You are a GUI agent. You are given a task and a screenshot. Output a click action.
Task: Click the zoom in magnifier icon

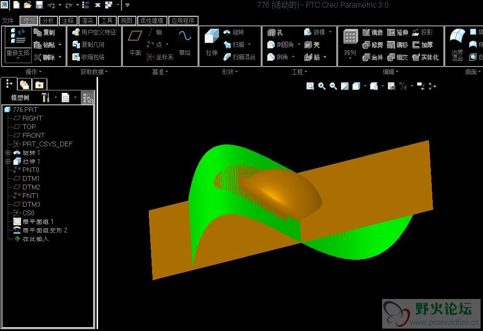(321, 86)
